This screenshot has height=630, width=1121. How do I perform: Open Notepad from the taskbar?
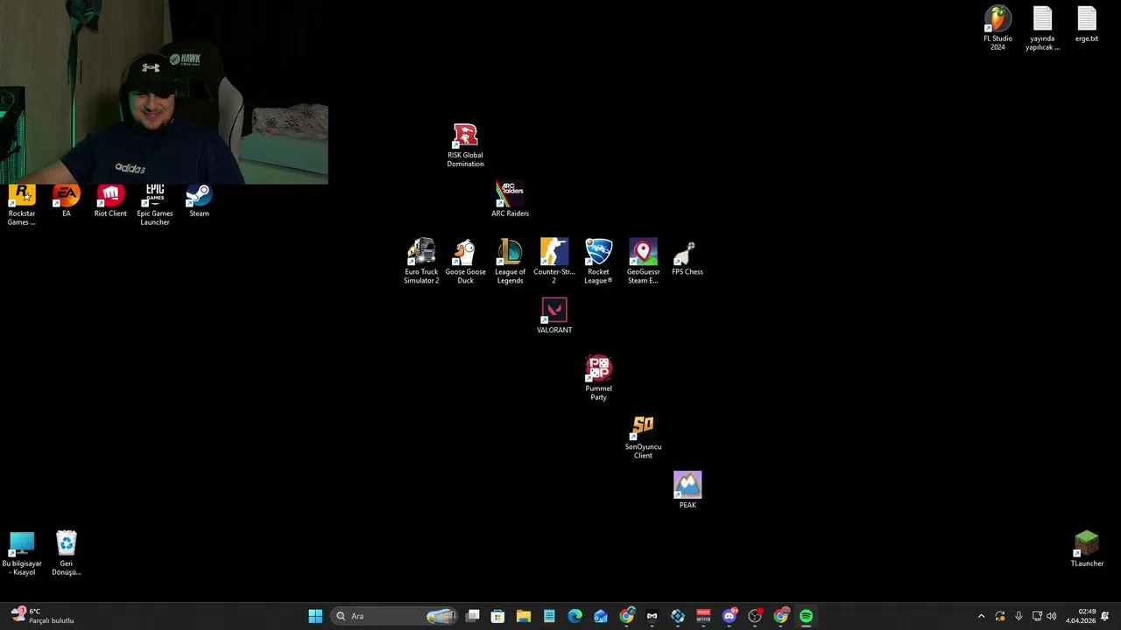pos(549,616)
